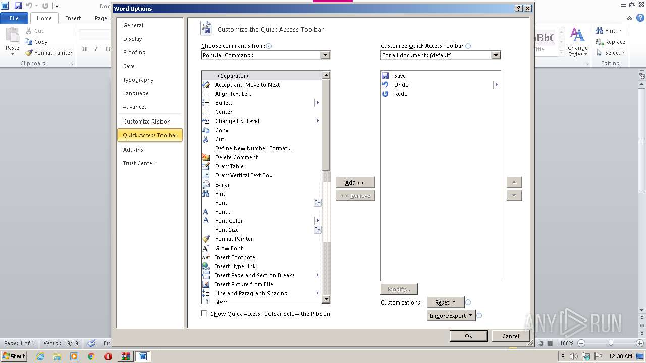Click the Add >> button

point(355,183)
